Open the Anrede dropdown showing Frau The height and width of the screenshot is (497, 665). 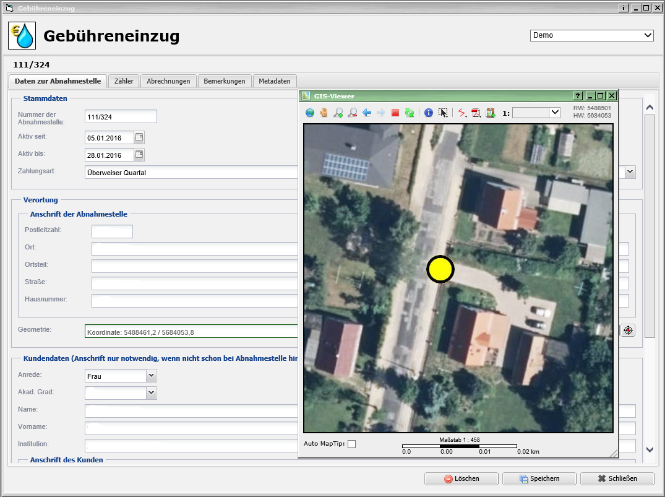point(151,376)
